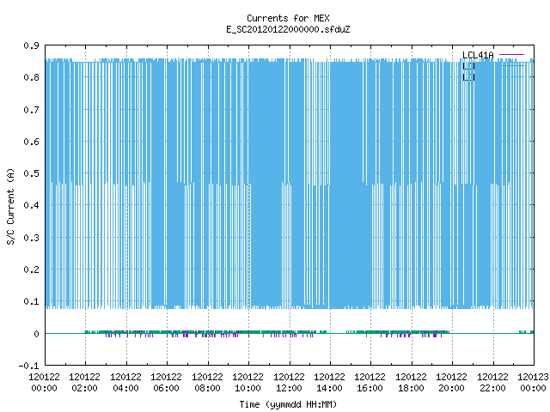Click the "Time (yymmdd HH:MM)" x-axis label

point(288,404)
